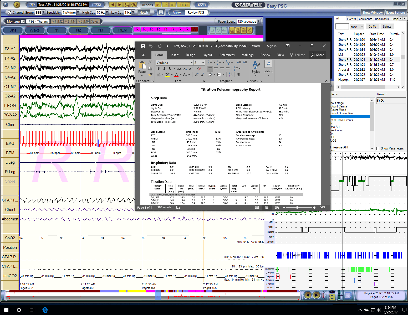The width and height of the screenshot is (408, 315).
Task: Click the R1 report button
Action: (158, 4)
